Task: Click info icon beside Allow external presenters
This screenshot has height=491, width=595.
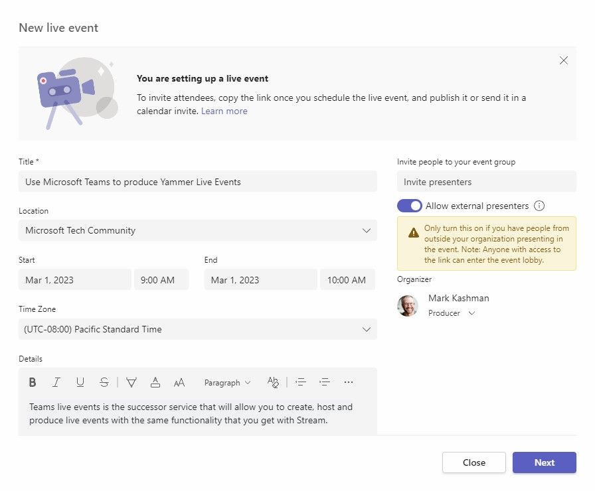Action: tap(539, 206)
